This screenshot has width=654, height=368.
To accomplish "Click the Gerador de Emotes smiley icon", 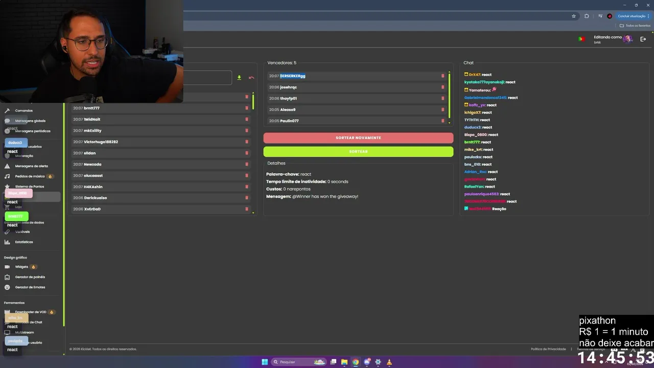I will [7, 287].
